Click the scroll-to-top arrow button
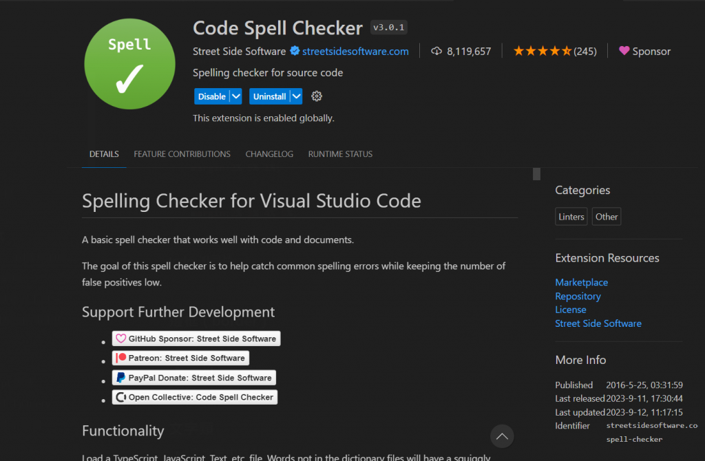This screenshot has width=705, height=461. pos(502,436)
